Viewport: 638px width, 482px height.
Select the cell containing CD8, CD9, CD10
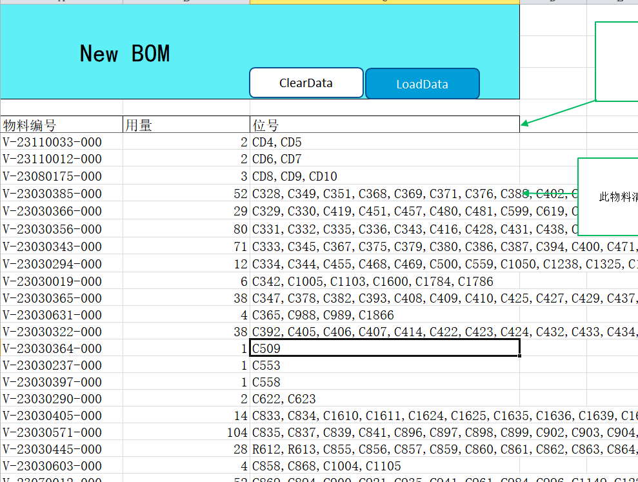pos(385,176)
